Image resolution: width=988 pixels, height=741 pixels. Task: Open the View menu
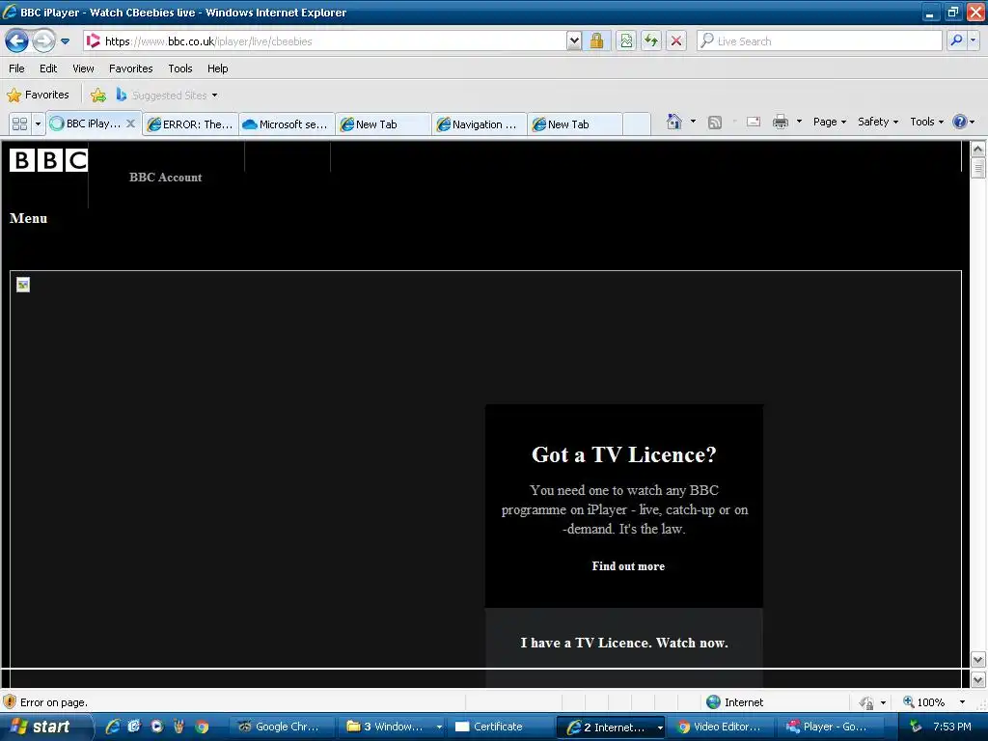coord(83,69)
